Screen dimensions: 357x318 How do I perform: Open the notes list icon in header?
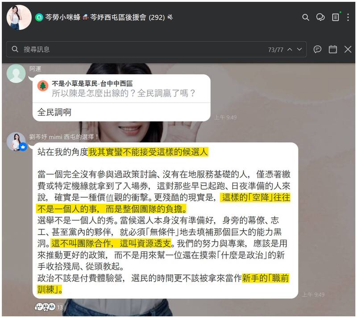point(336,17)
